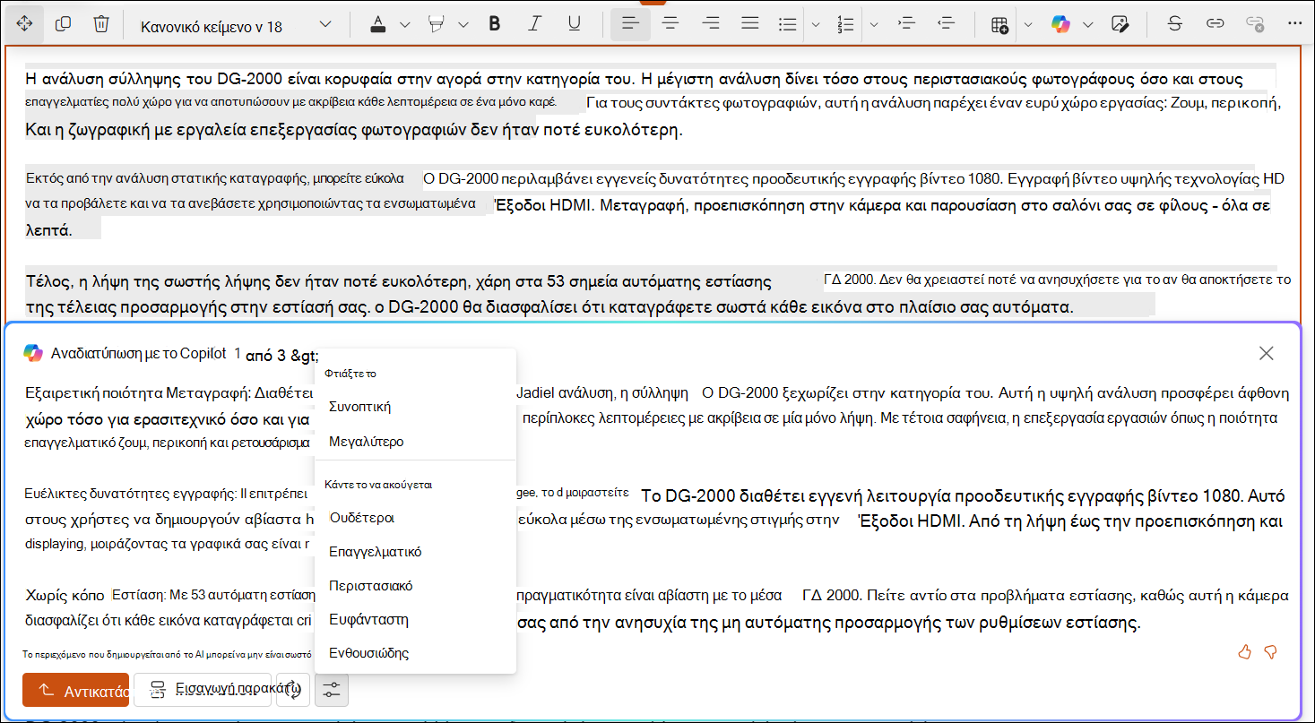1315x723 pixels.
Task: Copy the web part with duplicate icon
Action: [x=63, y=24]
